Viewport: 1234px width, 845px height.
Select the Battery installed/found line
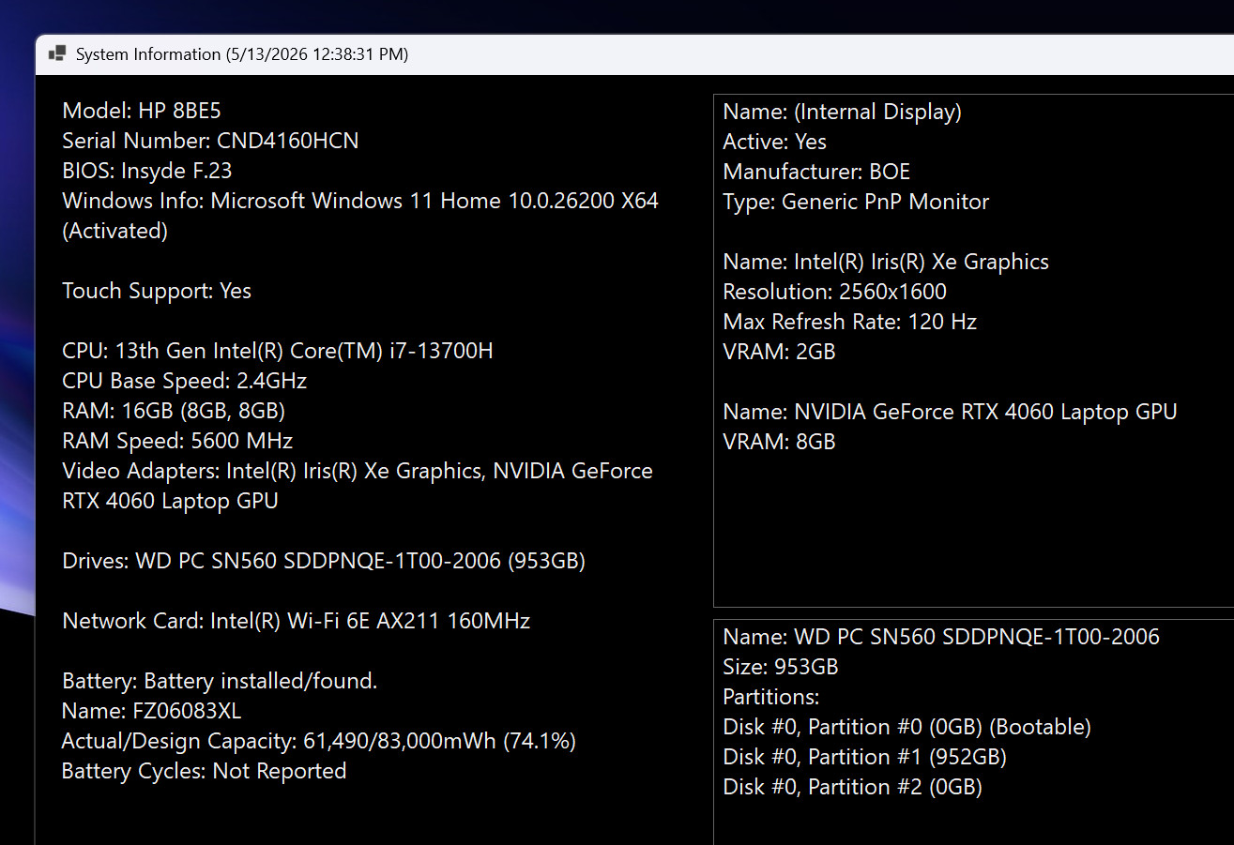(220, 681)
